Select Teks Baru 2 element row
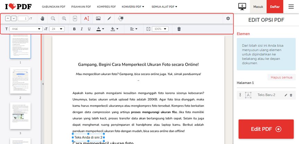The height and width of the screenshot is (144, 299). [266, 95]
